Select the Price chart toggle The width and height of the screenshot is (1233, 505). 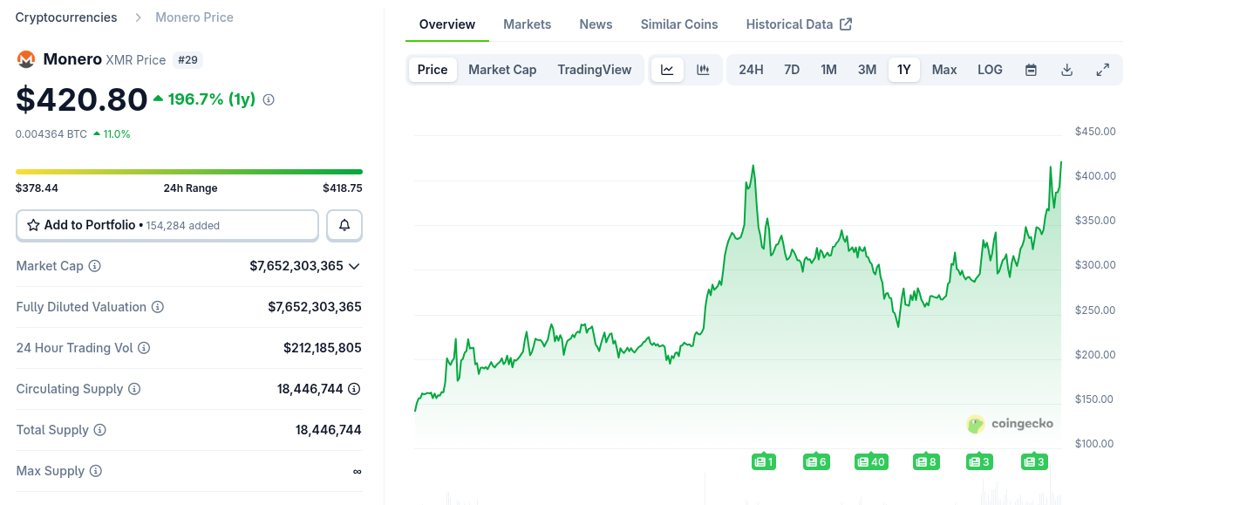click(x=433, y=70)
